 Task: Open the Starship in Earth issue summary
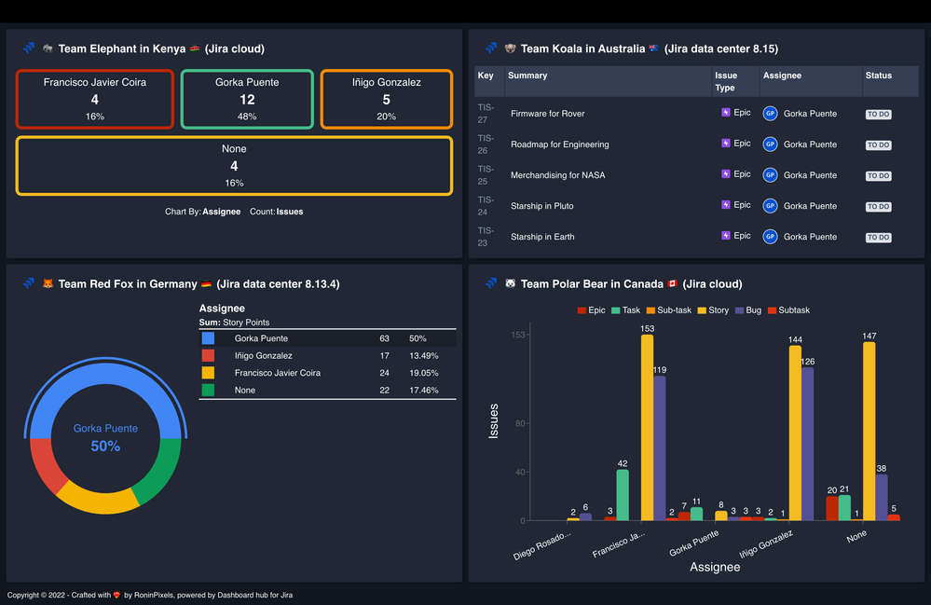542,237
